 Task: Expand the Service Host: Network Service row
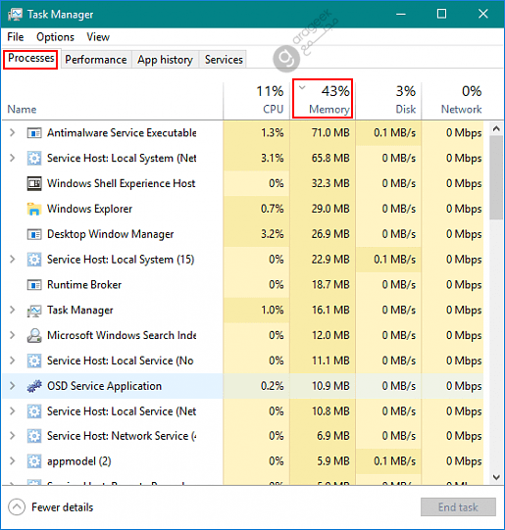pyautogui.click(x=12, y=436)
